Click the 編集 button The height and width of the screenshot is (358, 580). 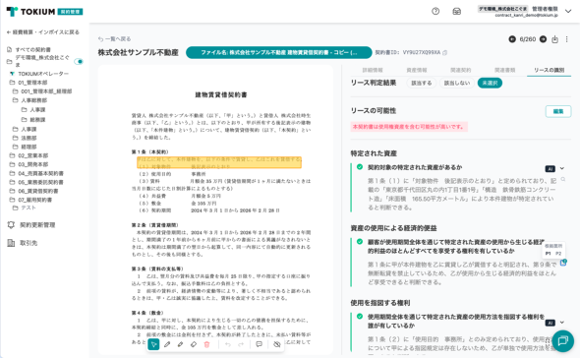(558, 111)
